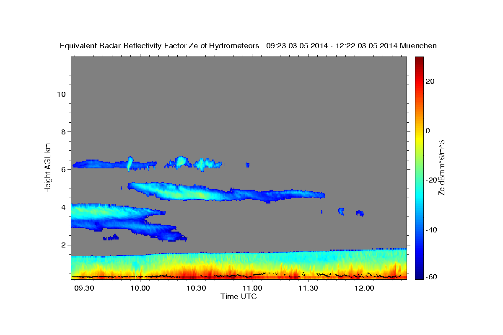Click the small isolated echo near 3.7 km before 12:00
Image resolution: width=503 pixels, height=335 pixels.
pyautogui.click(x=360, y=213)
